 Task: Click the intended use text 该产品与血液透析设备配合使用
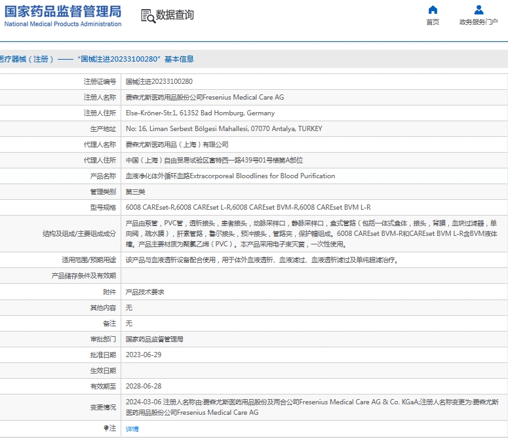262,260
